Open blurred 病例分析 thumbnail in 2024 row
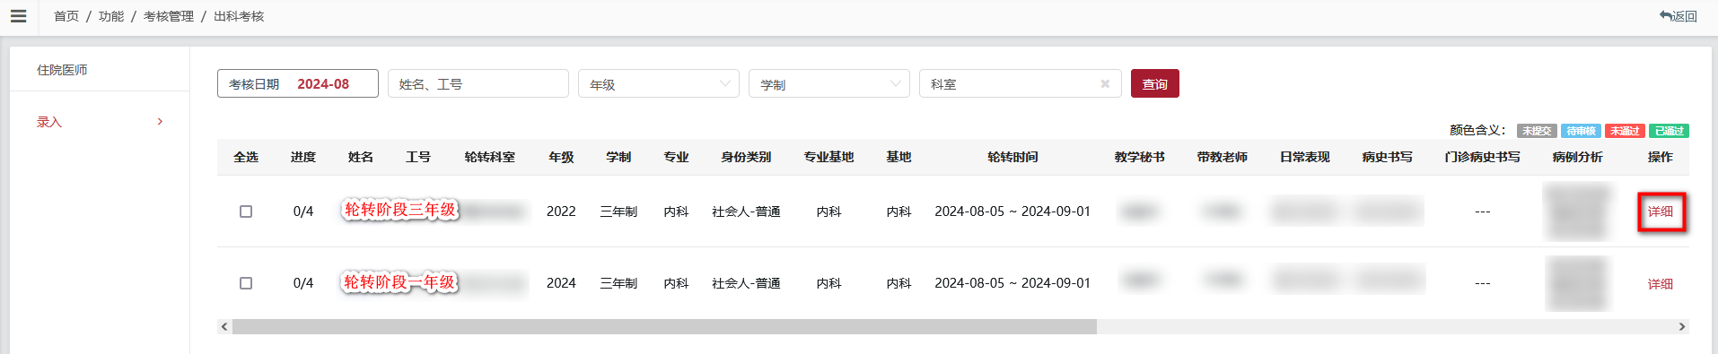The width and height of the screenshot is (1718, 354). pos(1578,283)
